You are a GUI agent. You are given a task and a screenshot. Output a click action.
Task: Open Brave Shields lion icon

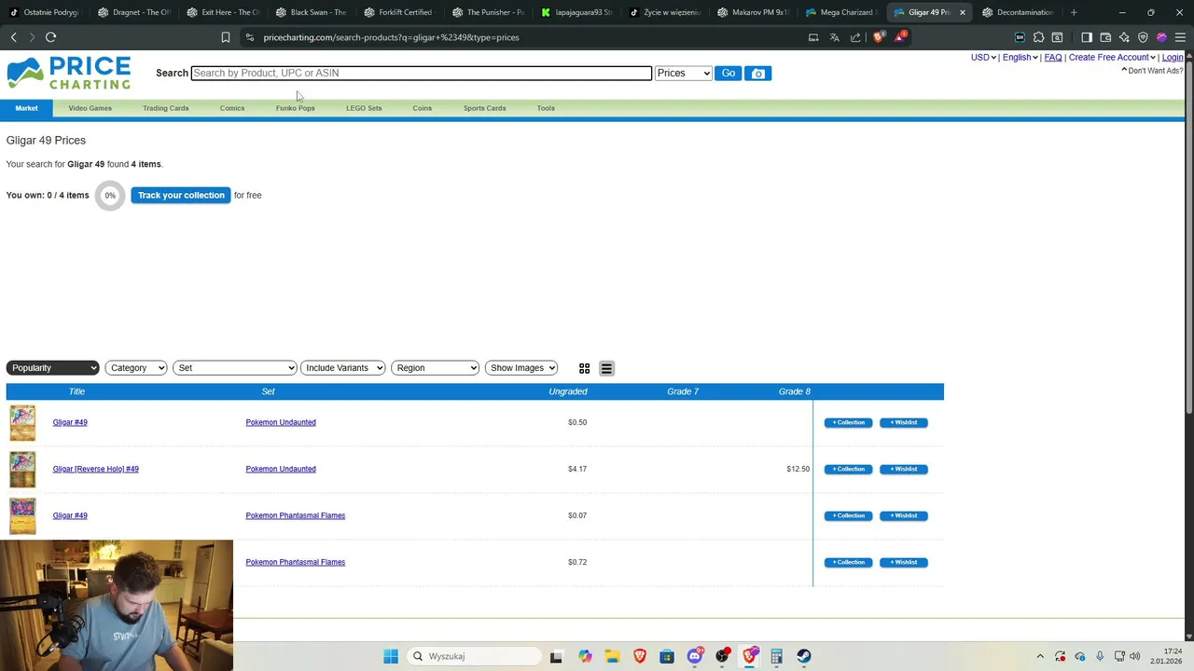(878, 37)
